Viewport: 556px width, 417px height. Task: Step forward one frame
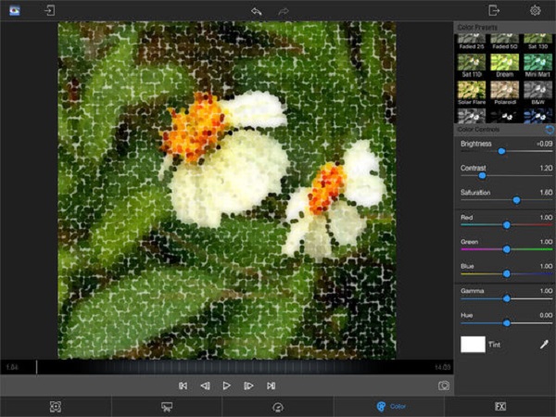[248, 385]
